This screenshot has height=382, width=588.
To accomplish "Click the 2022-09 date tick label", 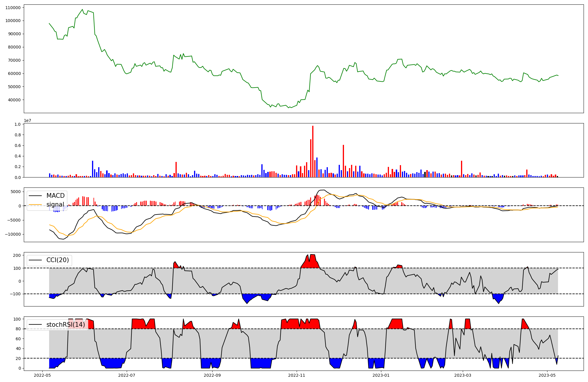I will 212,375.
